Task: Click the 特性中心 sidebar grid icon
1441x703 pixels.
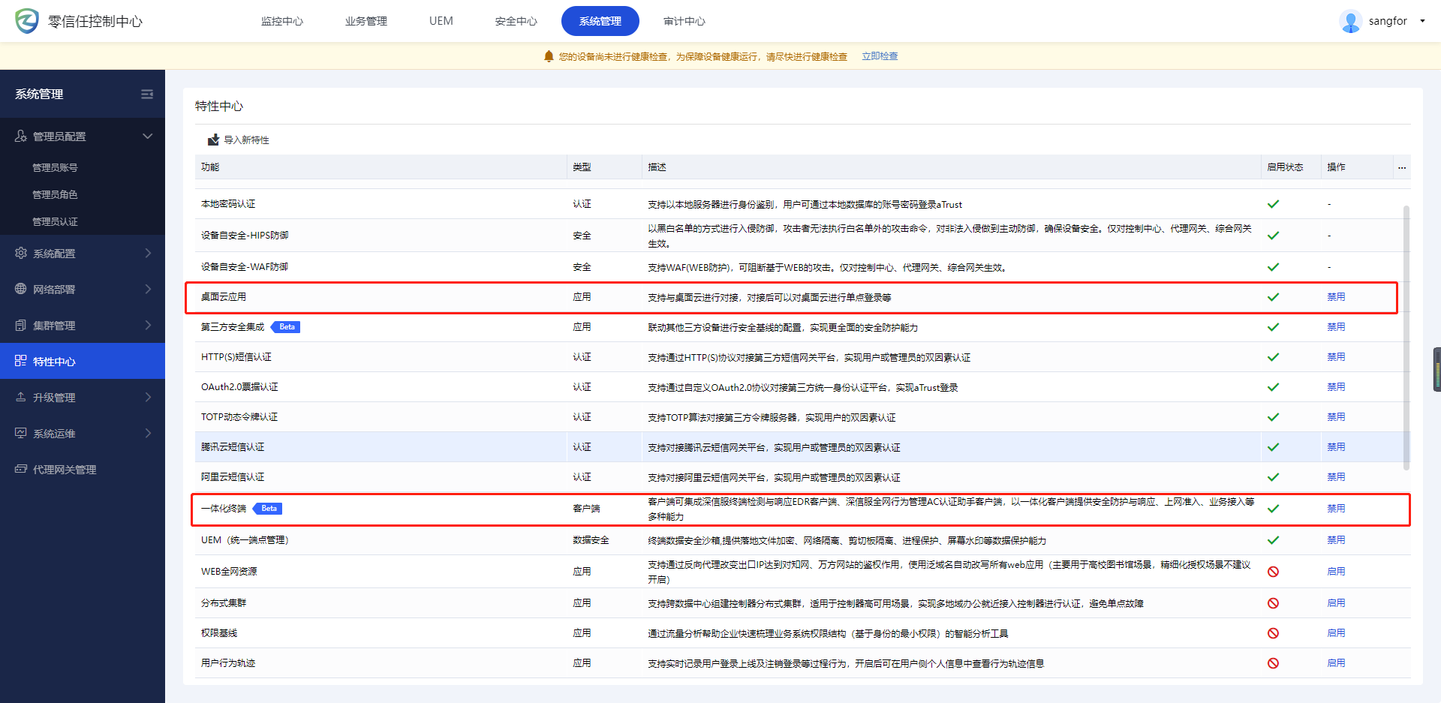Action: 21,361
